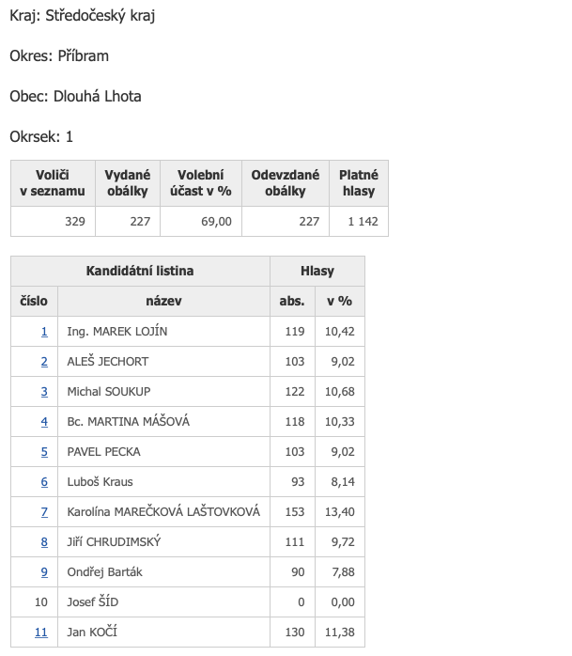The image size is (572, 656).
Task: Select the Ing. MAREK LOJÍN name cell
Action: click(x=117, y=332)
